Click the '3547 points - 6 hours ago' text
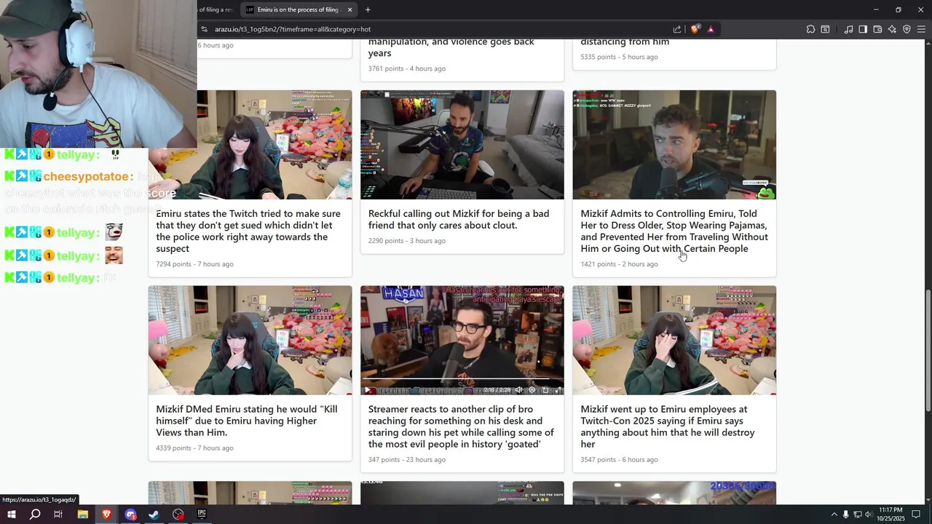Image resolution: width=932 pixels, height=524 pixels. click(619, 460)
